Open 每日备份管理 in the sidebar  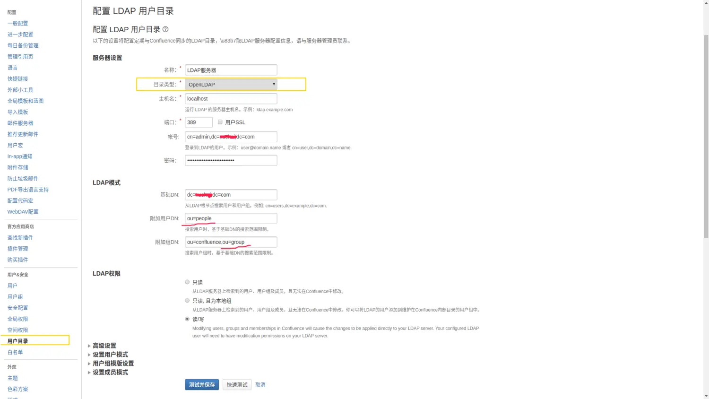pos(23,45)
